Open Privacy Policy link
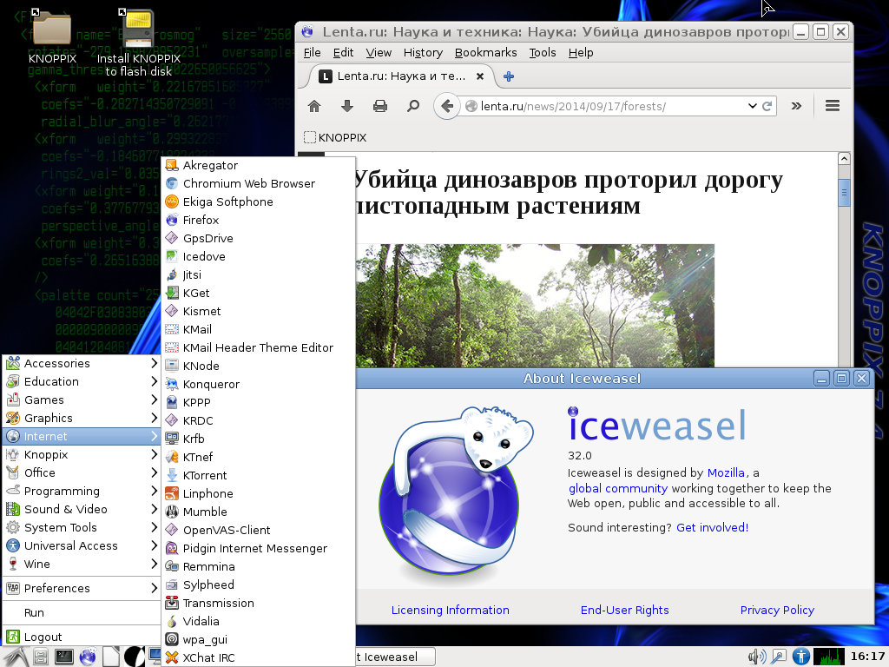Image resolution: width=889 pixels, height=667 pixels. tap(777, 610)
